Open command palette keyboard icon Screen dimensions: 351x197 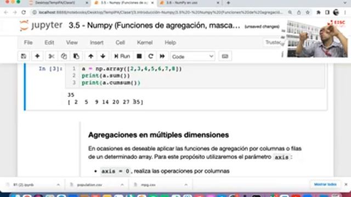click(x=225, y=56)
